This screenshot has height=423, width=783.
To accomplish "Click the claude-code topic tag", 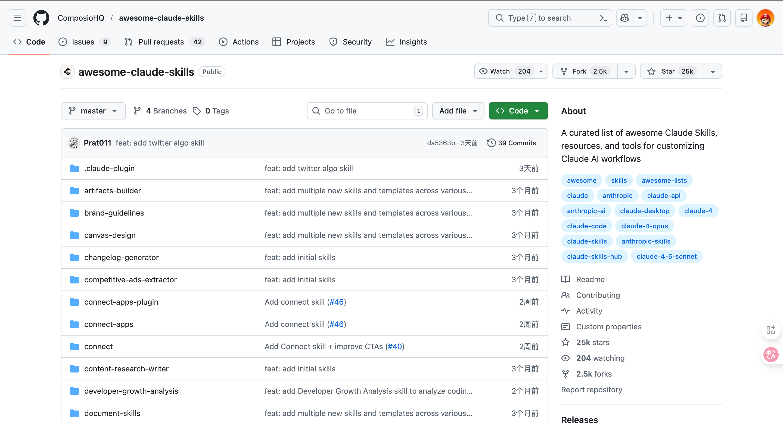I will point(586,226).
